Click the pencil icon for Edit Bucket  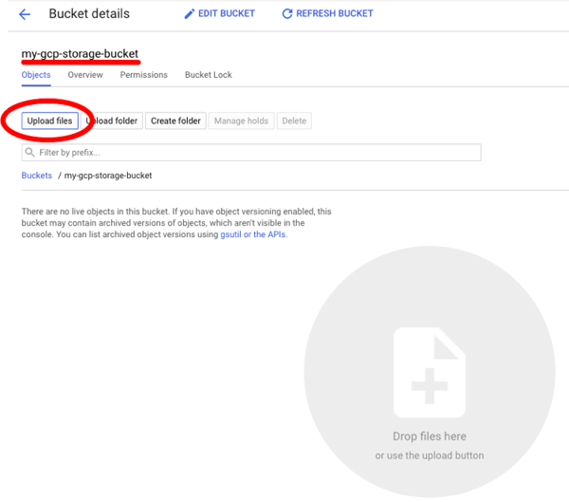189,14
